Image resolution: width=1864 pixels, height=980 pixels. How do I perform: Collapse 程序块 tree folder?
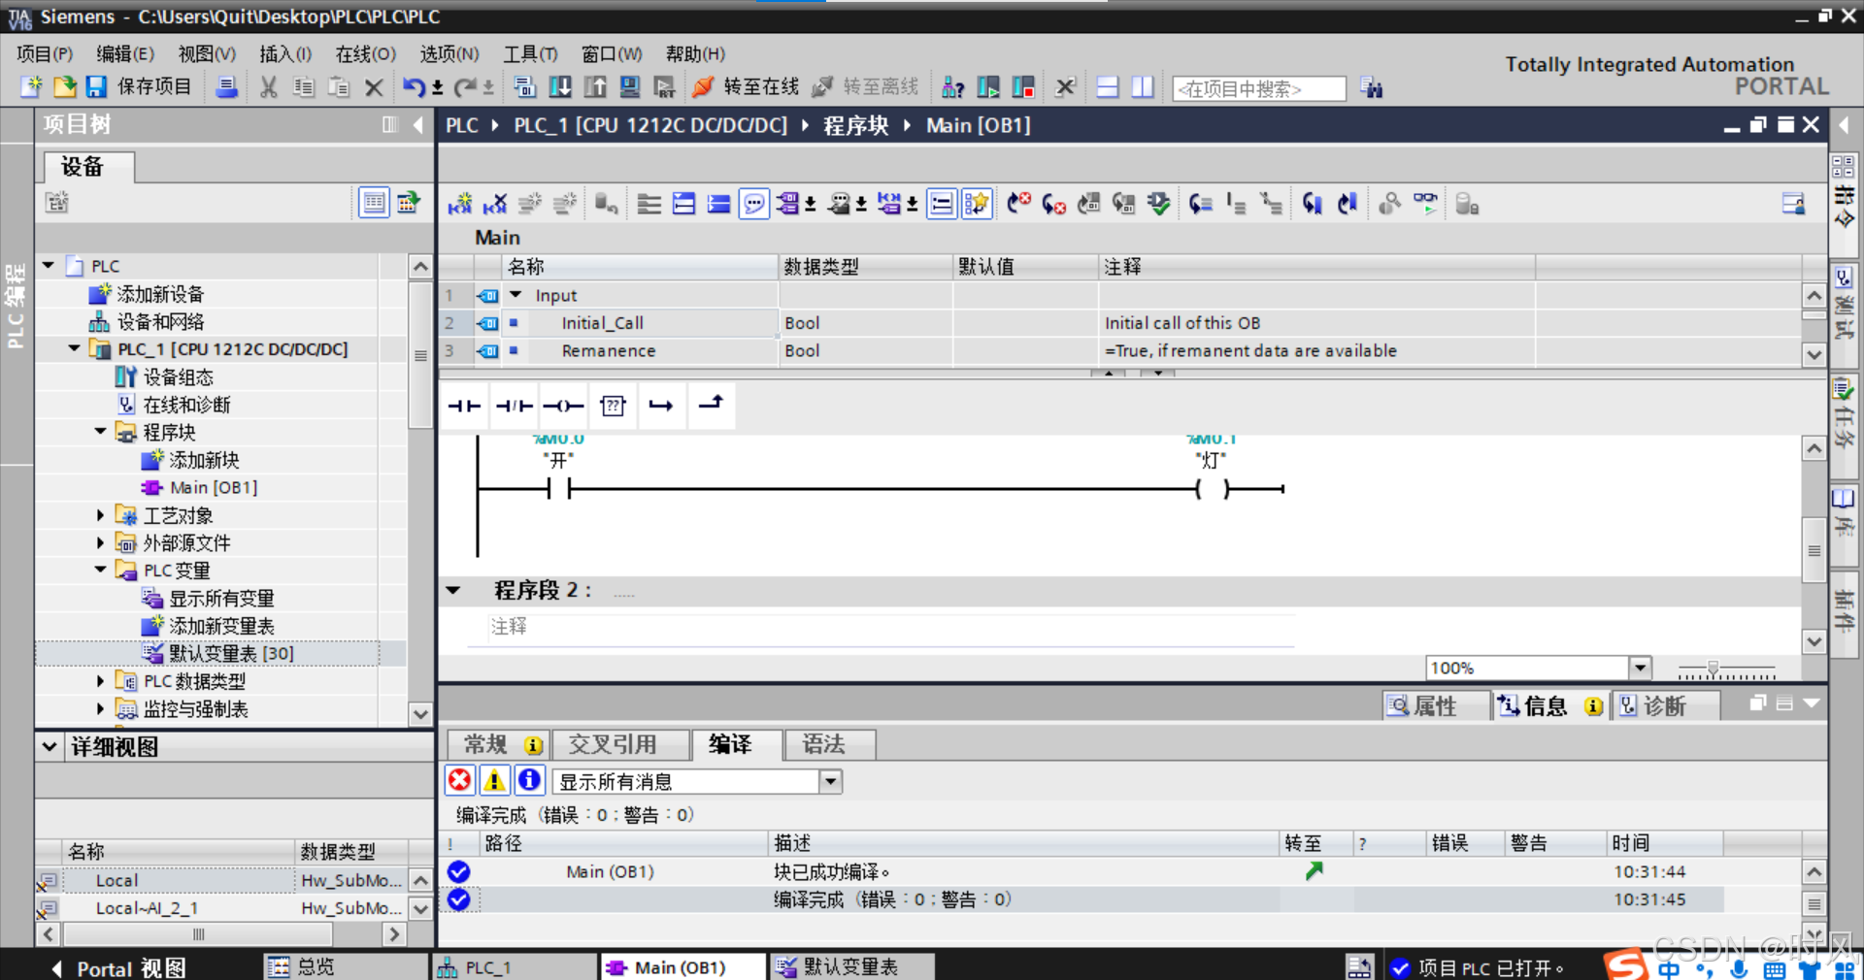point(101,432)
